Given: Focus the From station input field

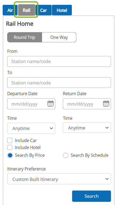Looking at the screenshot, I should click(x=59, y=61).
